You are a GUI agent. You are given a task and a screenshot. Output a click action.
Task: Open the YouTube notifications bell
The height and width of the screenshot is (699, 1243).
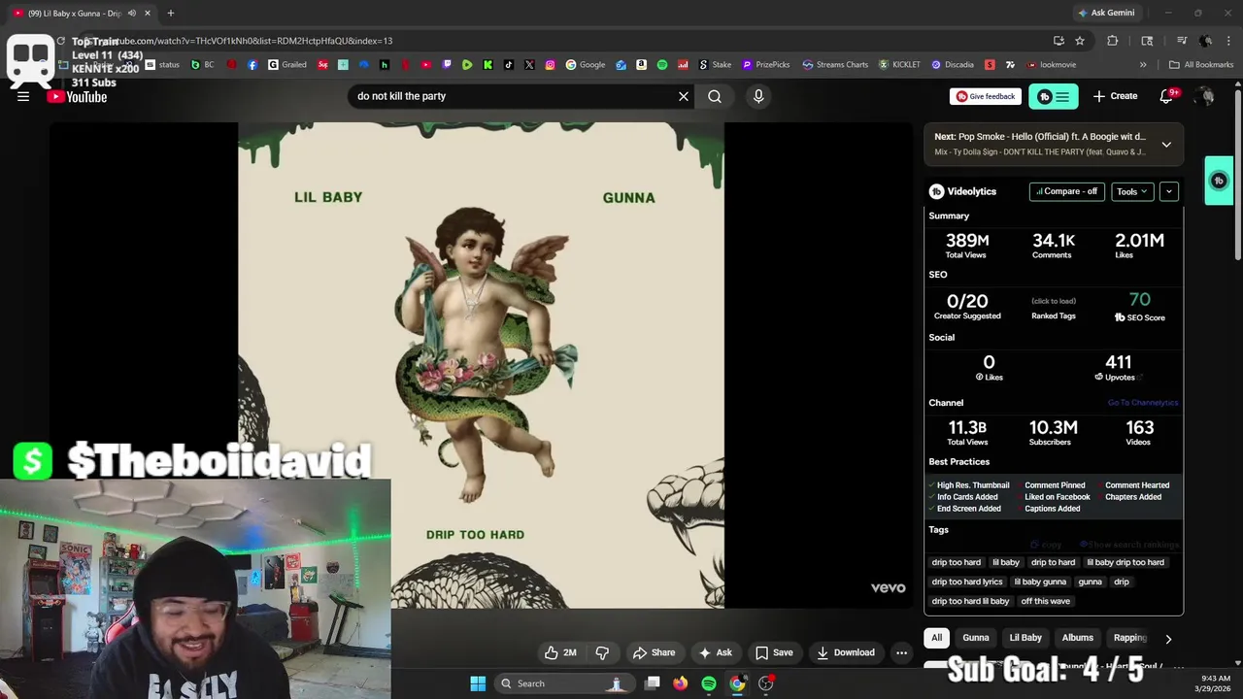(1167, 96)
